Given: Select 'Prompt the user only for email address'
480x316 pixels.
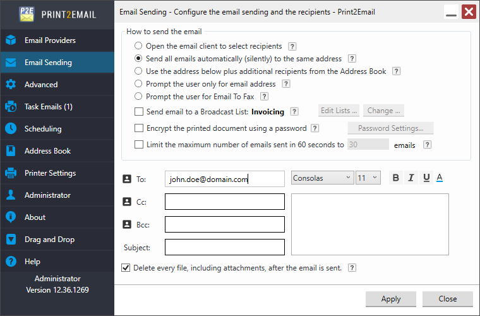Looking at the screenshot, I should 138,84.
